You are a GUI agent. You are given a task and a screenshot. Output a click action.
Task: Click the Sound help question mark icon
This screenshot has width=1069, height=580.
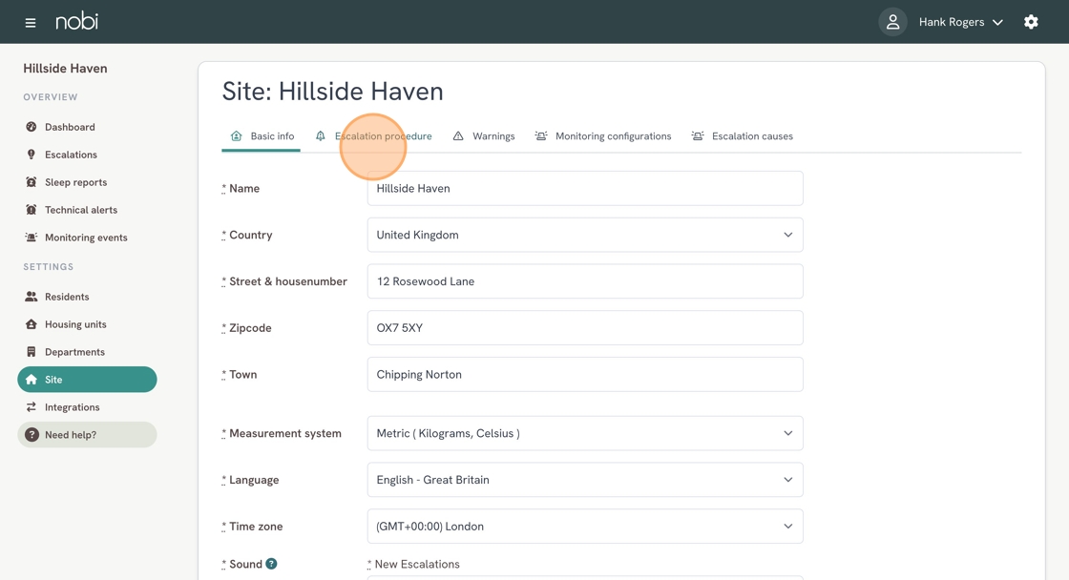[x=271, y=564]
